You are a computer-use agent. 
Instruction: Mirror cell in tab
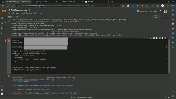click(x=159, y=38)
